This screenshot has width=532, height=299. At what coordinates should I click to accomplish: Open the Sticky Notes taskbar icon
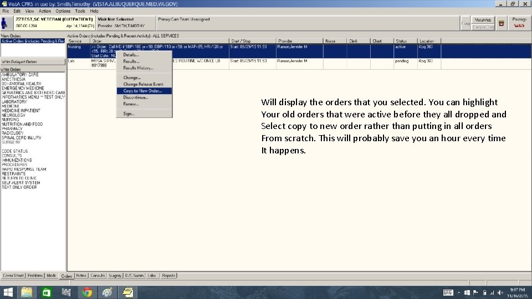(128, 292)
